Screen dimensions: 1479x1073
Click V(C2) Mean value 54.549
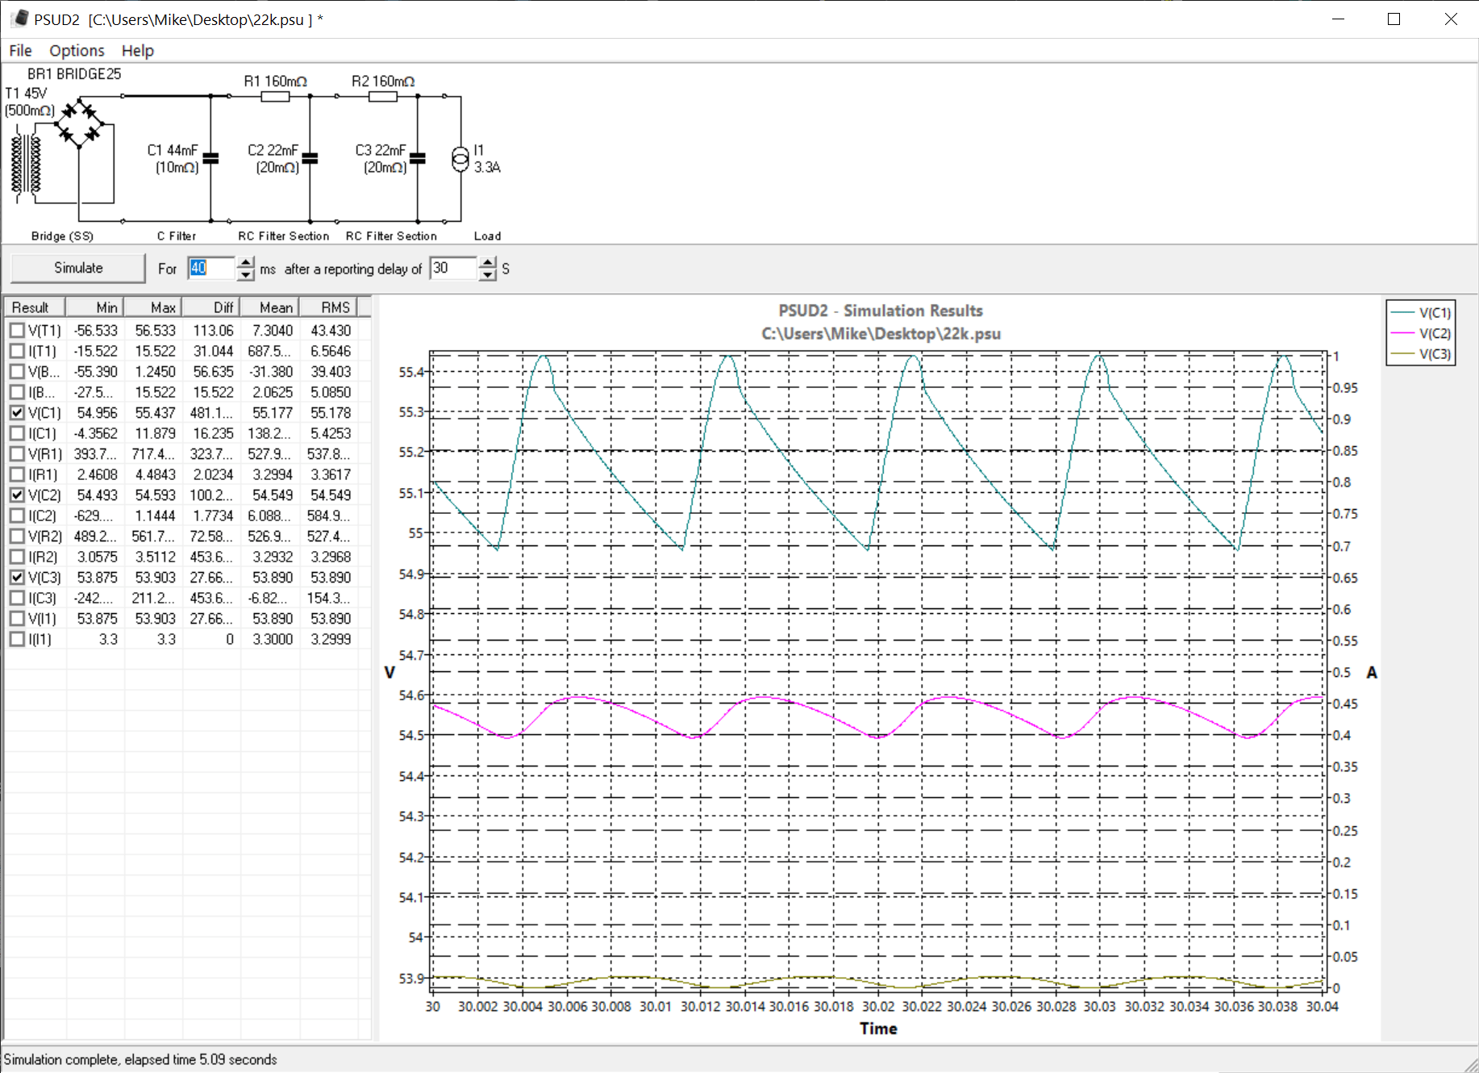[273, 495]
